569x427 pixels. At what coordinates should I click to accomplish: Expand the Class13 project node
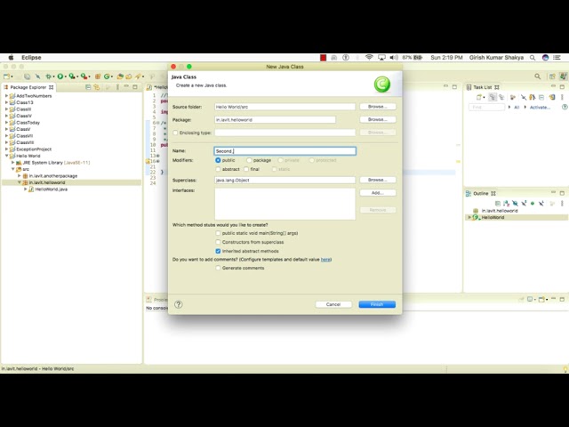click(6, 102)
